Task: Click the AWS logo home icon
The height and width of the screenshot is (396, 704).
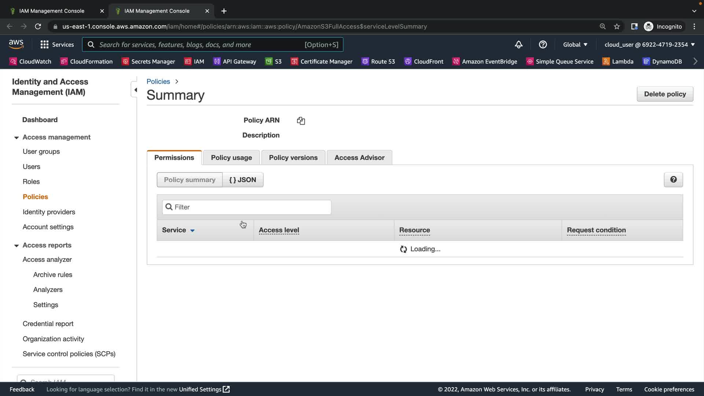Action: point(16,44)
